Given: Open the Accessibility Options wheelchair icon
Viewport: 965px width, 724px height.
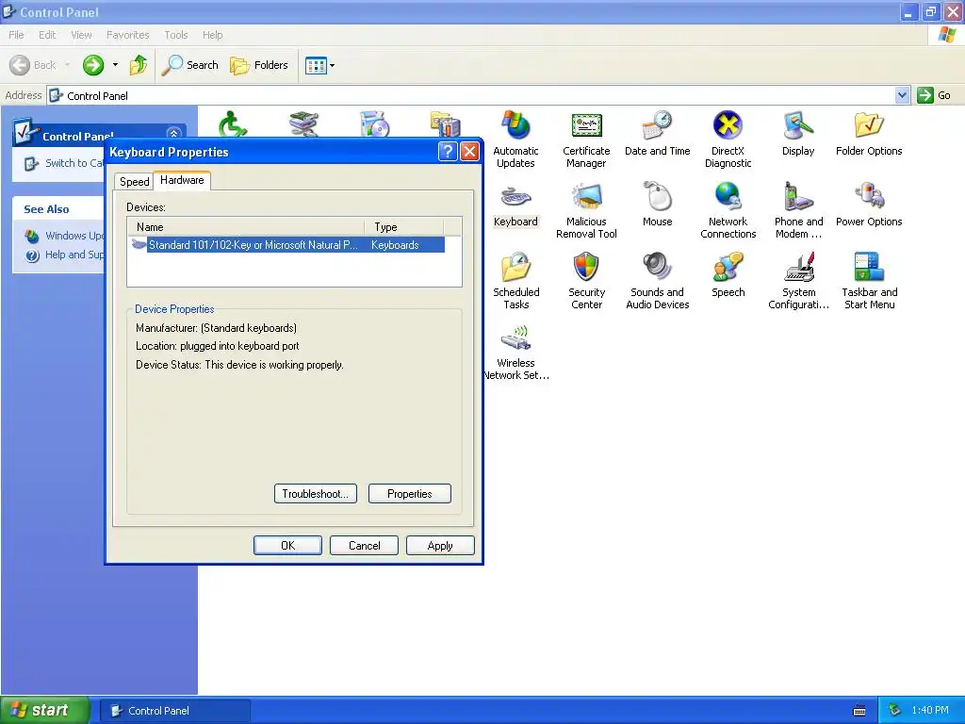Looking at the screenshot, I should pyautogui.click(x=233, y=124).
